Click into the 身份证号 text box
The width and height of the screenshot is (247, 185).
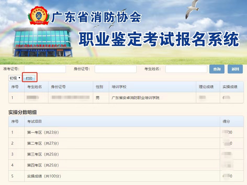click(x=115, y=69)
